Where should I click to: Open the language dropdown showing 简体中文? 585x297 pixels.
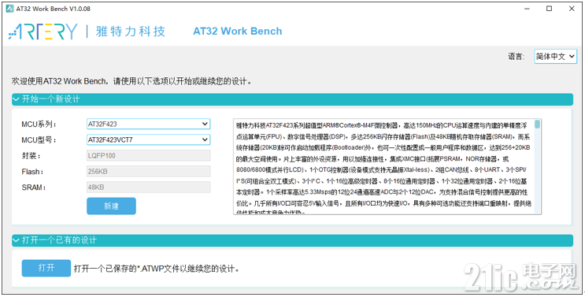[556, 57]
